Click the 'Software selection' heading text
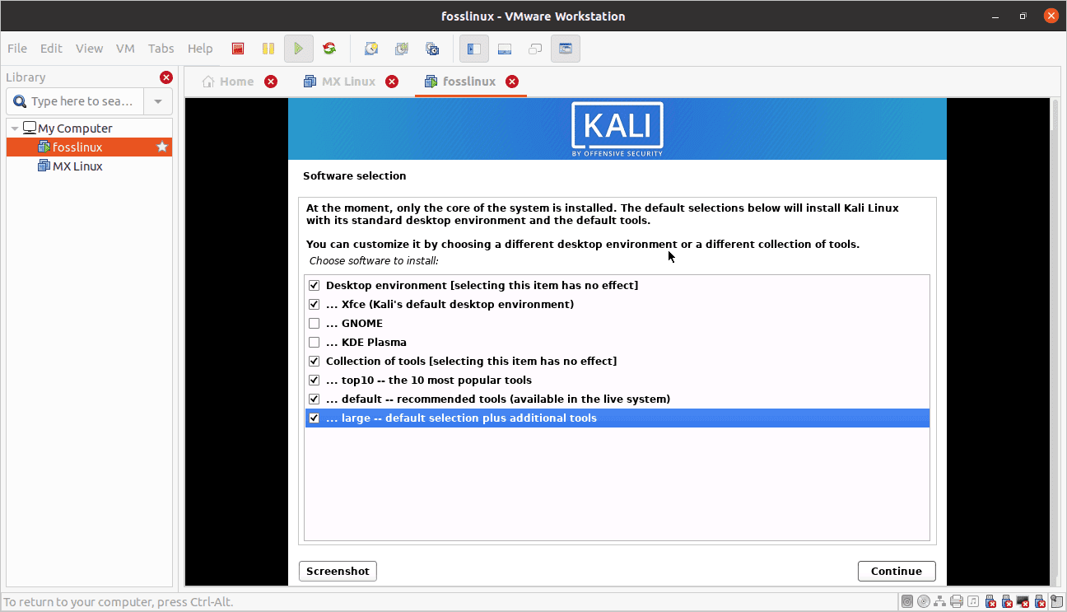 [x=354, y=176]
